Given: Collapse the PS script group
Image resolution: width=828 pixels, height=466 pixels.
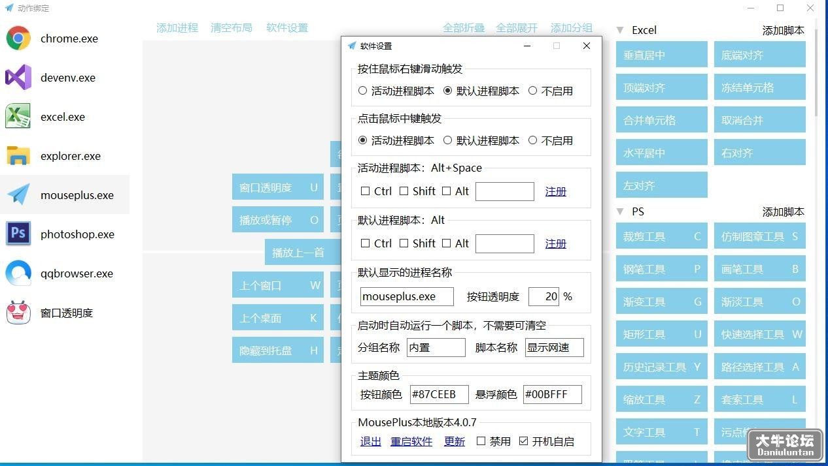Looking at the screenshot, I should [620, 211].
